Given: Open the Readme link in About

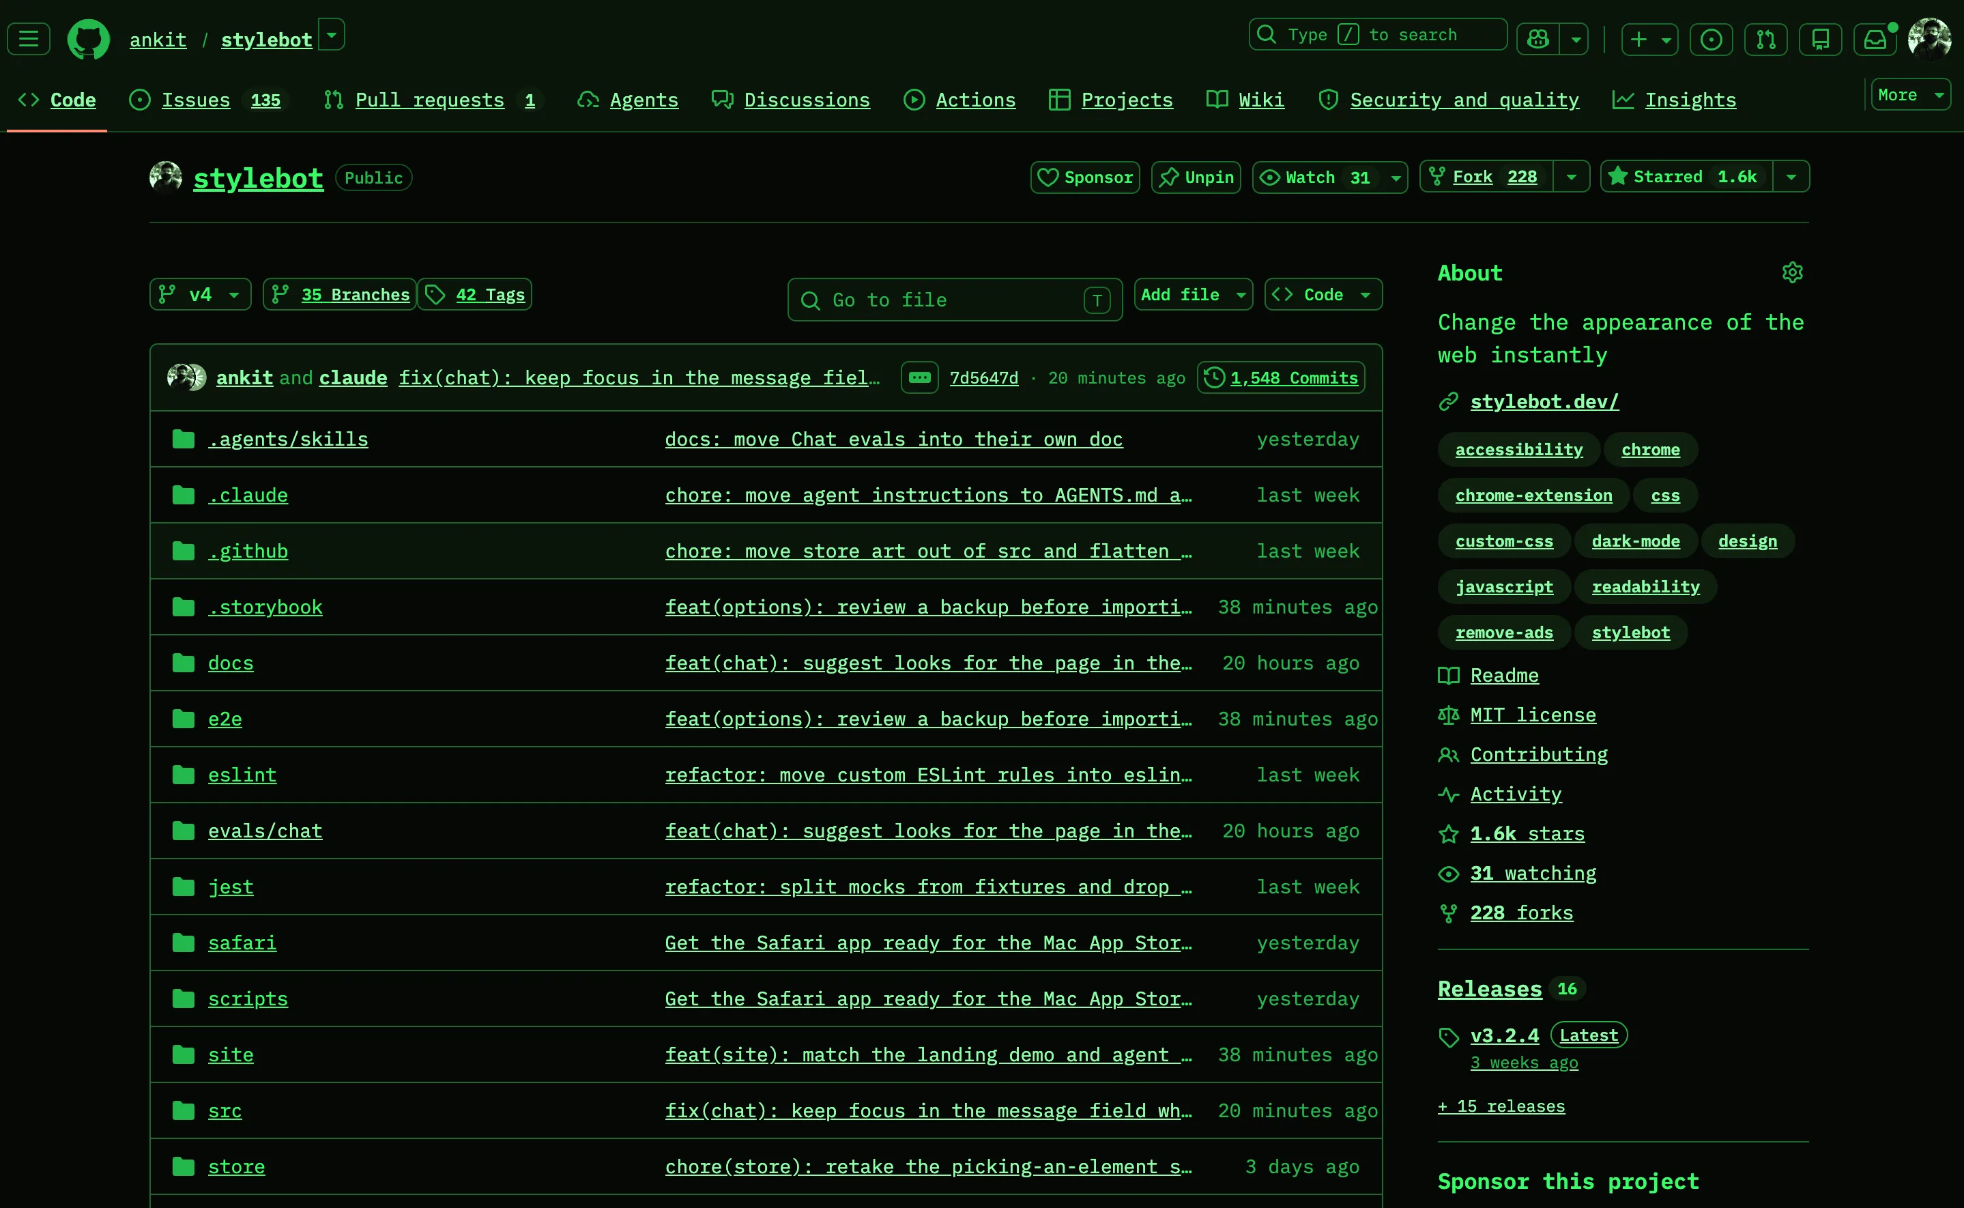Looking at the screenshot, I should point(1504,676).
